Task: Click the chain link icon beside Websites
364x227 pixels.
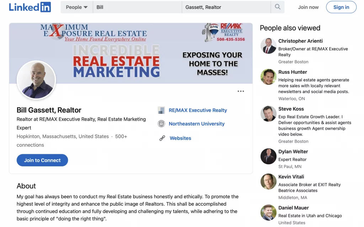Action: [162, 138]
